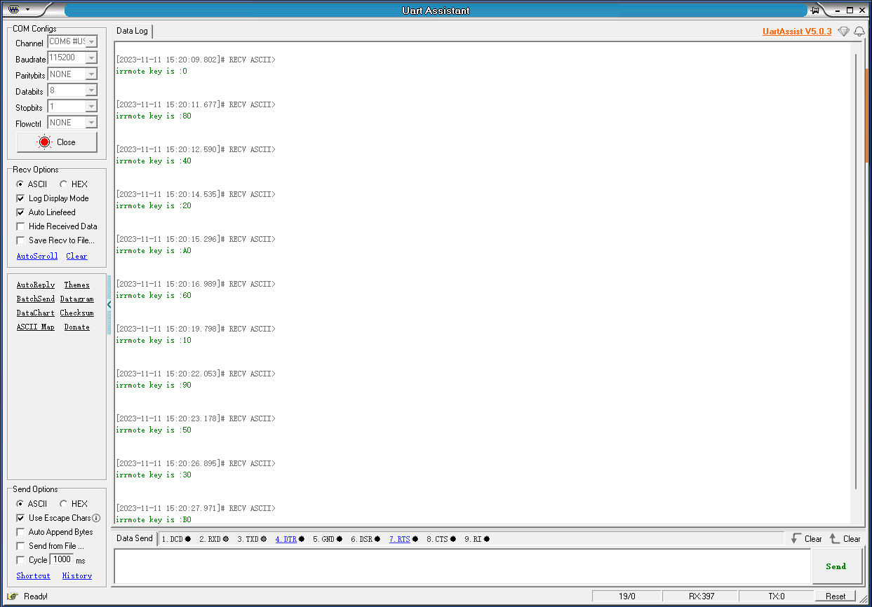This screenshot has width=872, height=607.
Task: Open the History link
Action: click(77, 576)
